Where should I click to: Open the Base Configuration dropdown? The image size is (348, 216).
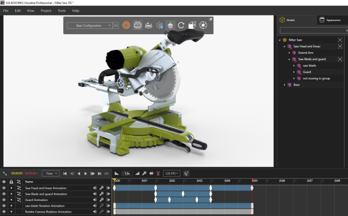[x=90, y=25]
